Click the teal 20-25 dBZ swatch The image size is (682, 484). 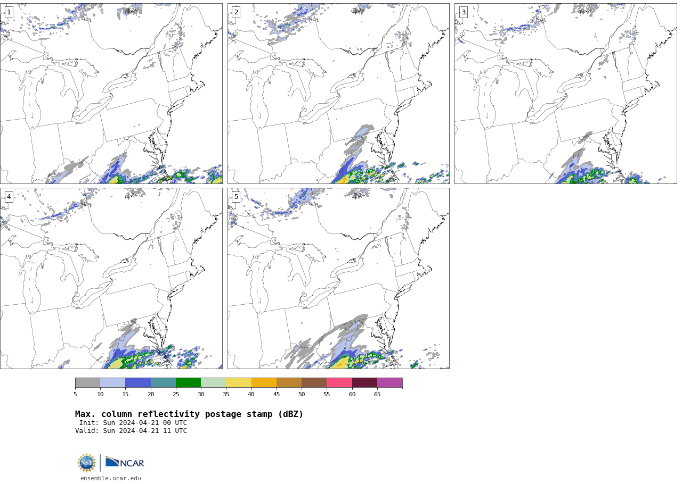click(x=163, y=383)
